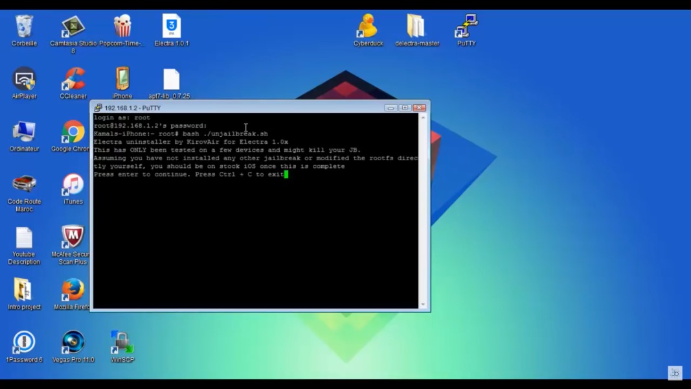This screenshot has height=389, width=691.
Task: Select the Camtasia Studio 8 shortcut
Action: (73, 27)
